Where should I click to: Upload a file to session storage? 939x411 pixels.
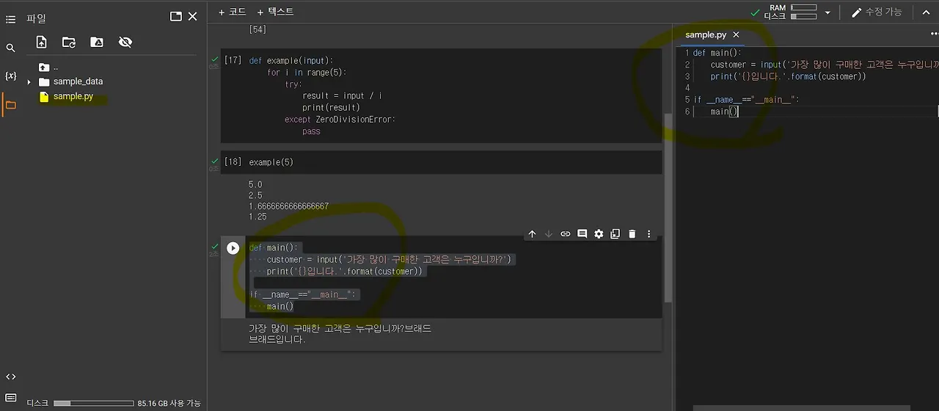click(41, 43)
